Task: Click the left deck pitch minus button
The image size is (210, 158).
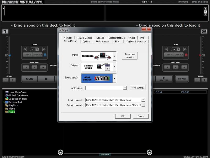Action: click(x=6, y=80)
